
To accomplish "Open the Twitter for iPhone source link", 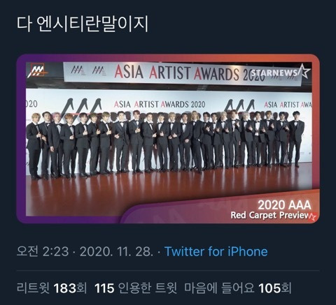I will coord(216,252).
